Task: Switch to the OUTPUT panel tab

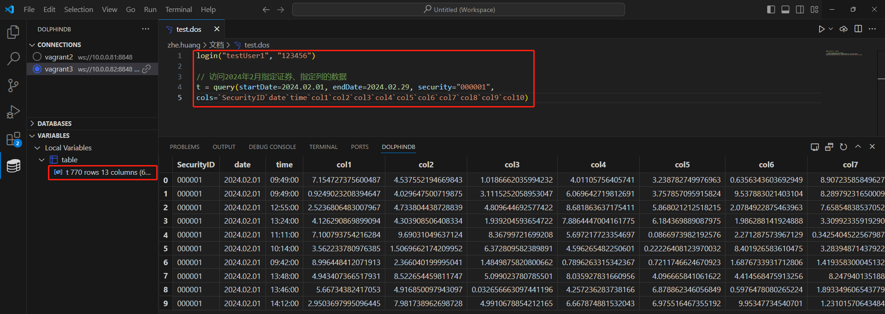Action: [x=224, y=147]
